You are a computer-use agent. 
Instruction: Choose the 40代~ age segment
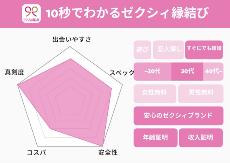[x=213, y=71]
